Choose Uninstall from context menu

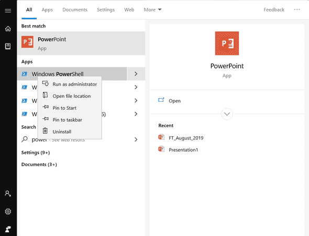pos(70,132)
